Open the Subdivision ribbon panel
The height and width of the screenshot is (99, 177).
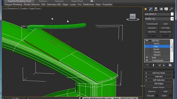(88, 4)
